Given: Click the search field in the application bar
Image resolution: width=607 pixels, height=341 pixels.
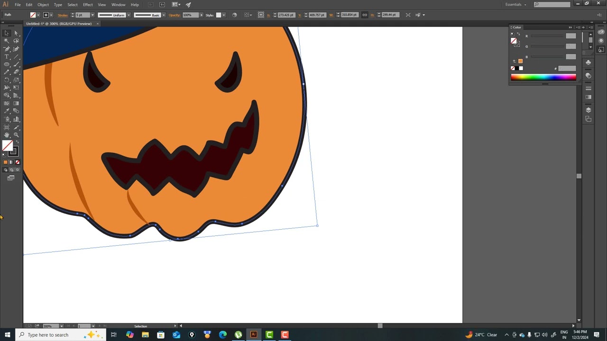Looking at the screenshot, I should (552, 5).
